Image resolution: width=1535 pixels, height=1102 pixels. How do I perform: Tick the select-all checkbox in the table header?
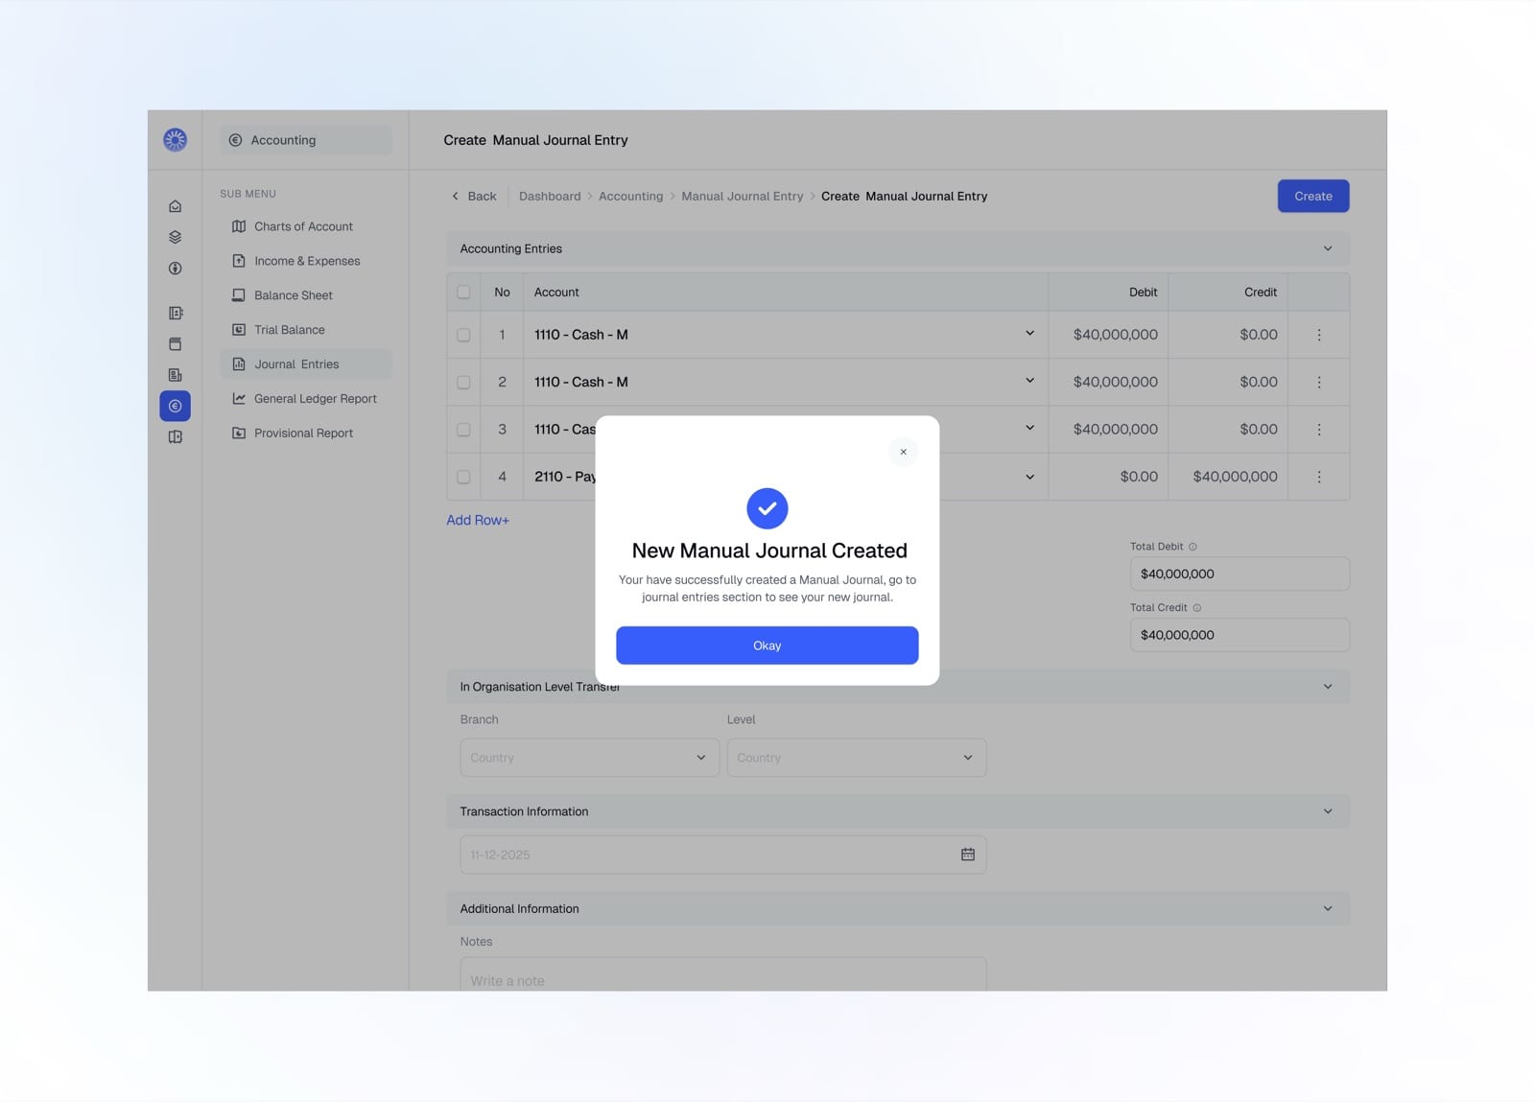coord(463,292)
